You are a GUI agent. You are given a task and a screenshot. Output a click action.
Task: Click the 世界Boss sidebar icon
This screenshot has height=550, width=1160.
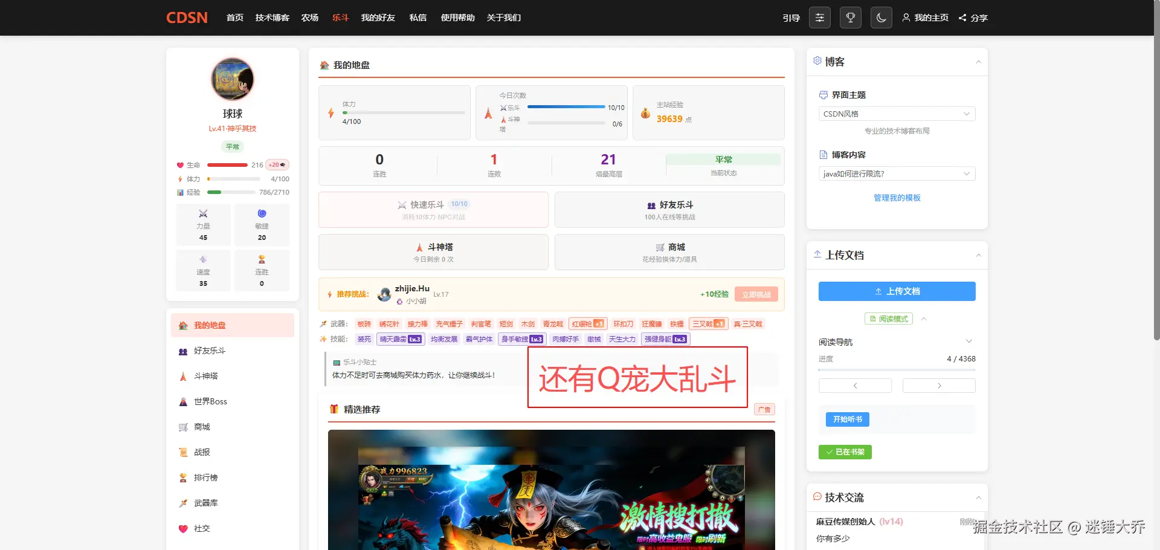183,402
